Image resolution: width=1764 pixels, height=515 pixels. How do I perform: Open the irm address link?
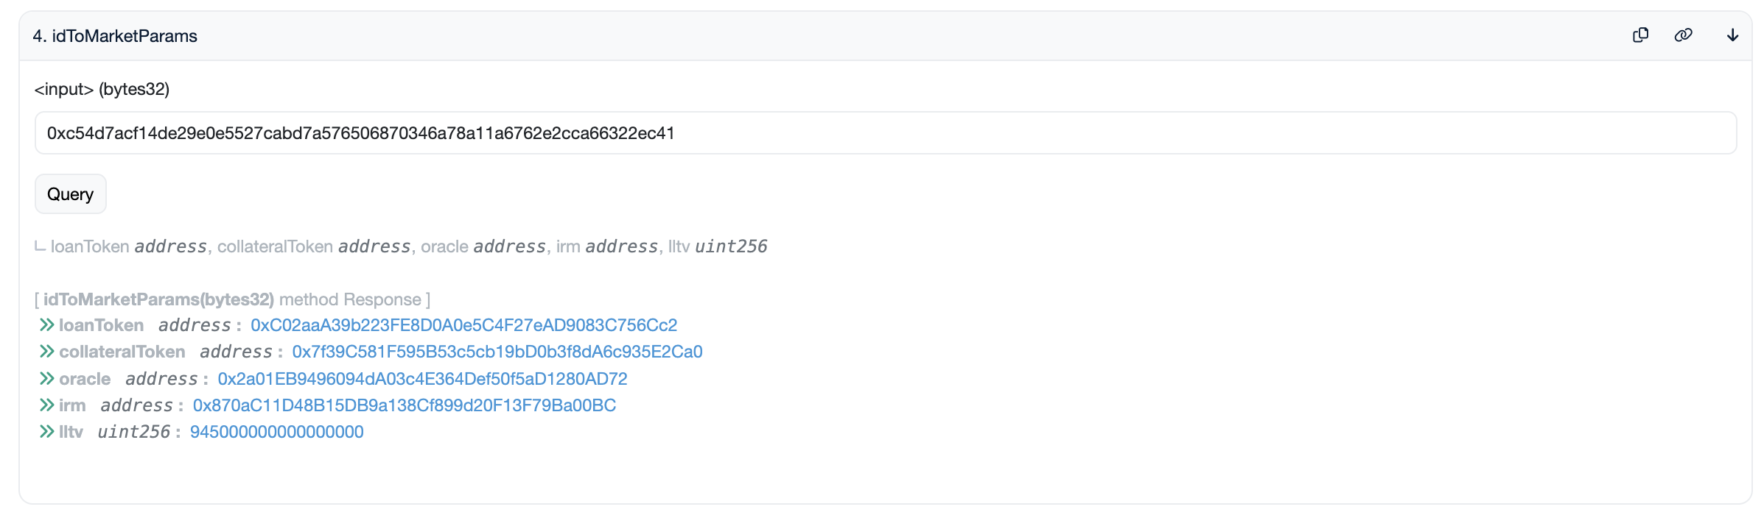pos(404,405)
